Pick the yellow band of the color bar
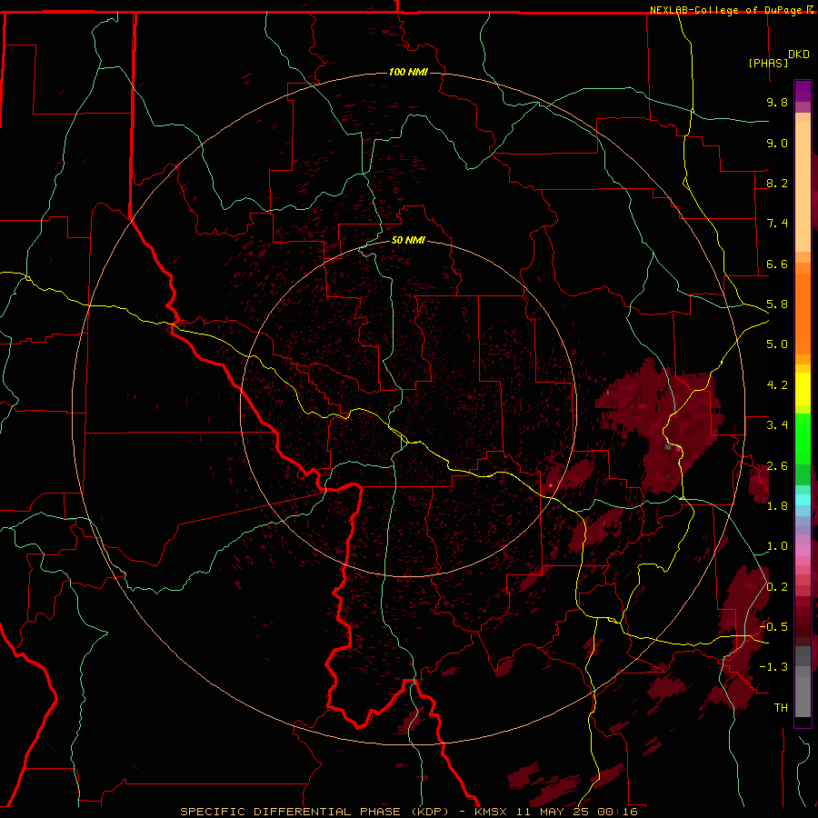The image size is (818, 818). (803, 389)
